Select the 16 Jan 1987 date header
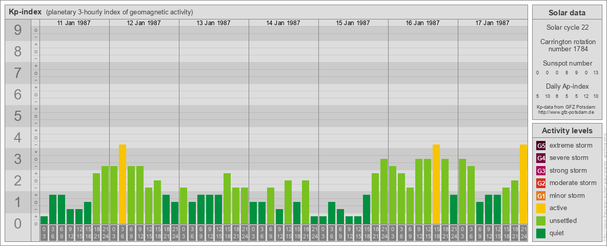 [x=422, y=23]
